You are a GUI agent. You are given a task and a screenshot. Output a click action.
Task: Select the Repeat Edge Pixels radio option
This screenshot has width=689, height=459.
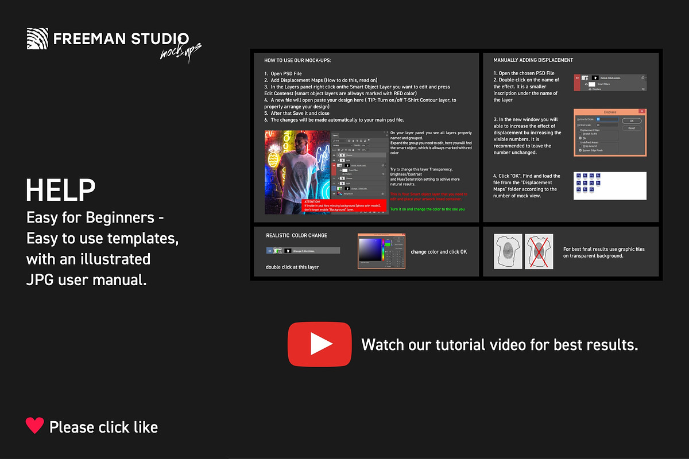point(580,151)
